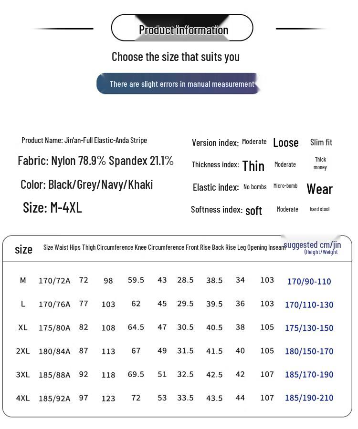
Task: Choose Thin in the thickness index
Action: click(253, 165)
